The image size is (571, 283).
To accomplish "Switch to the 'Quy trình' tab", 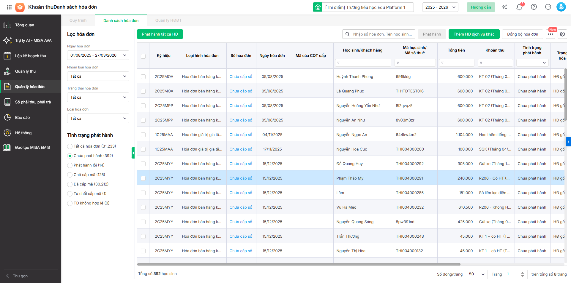I will pyautogui.click(x=78, y=20).
